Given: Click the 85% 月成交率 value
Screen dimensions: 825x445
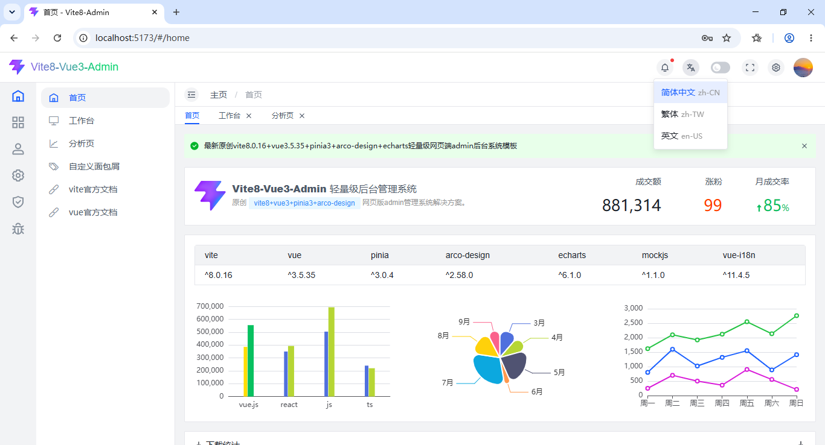Looking at the screenshot, I should (x=772, y=206).
